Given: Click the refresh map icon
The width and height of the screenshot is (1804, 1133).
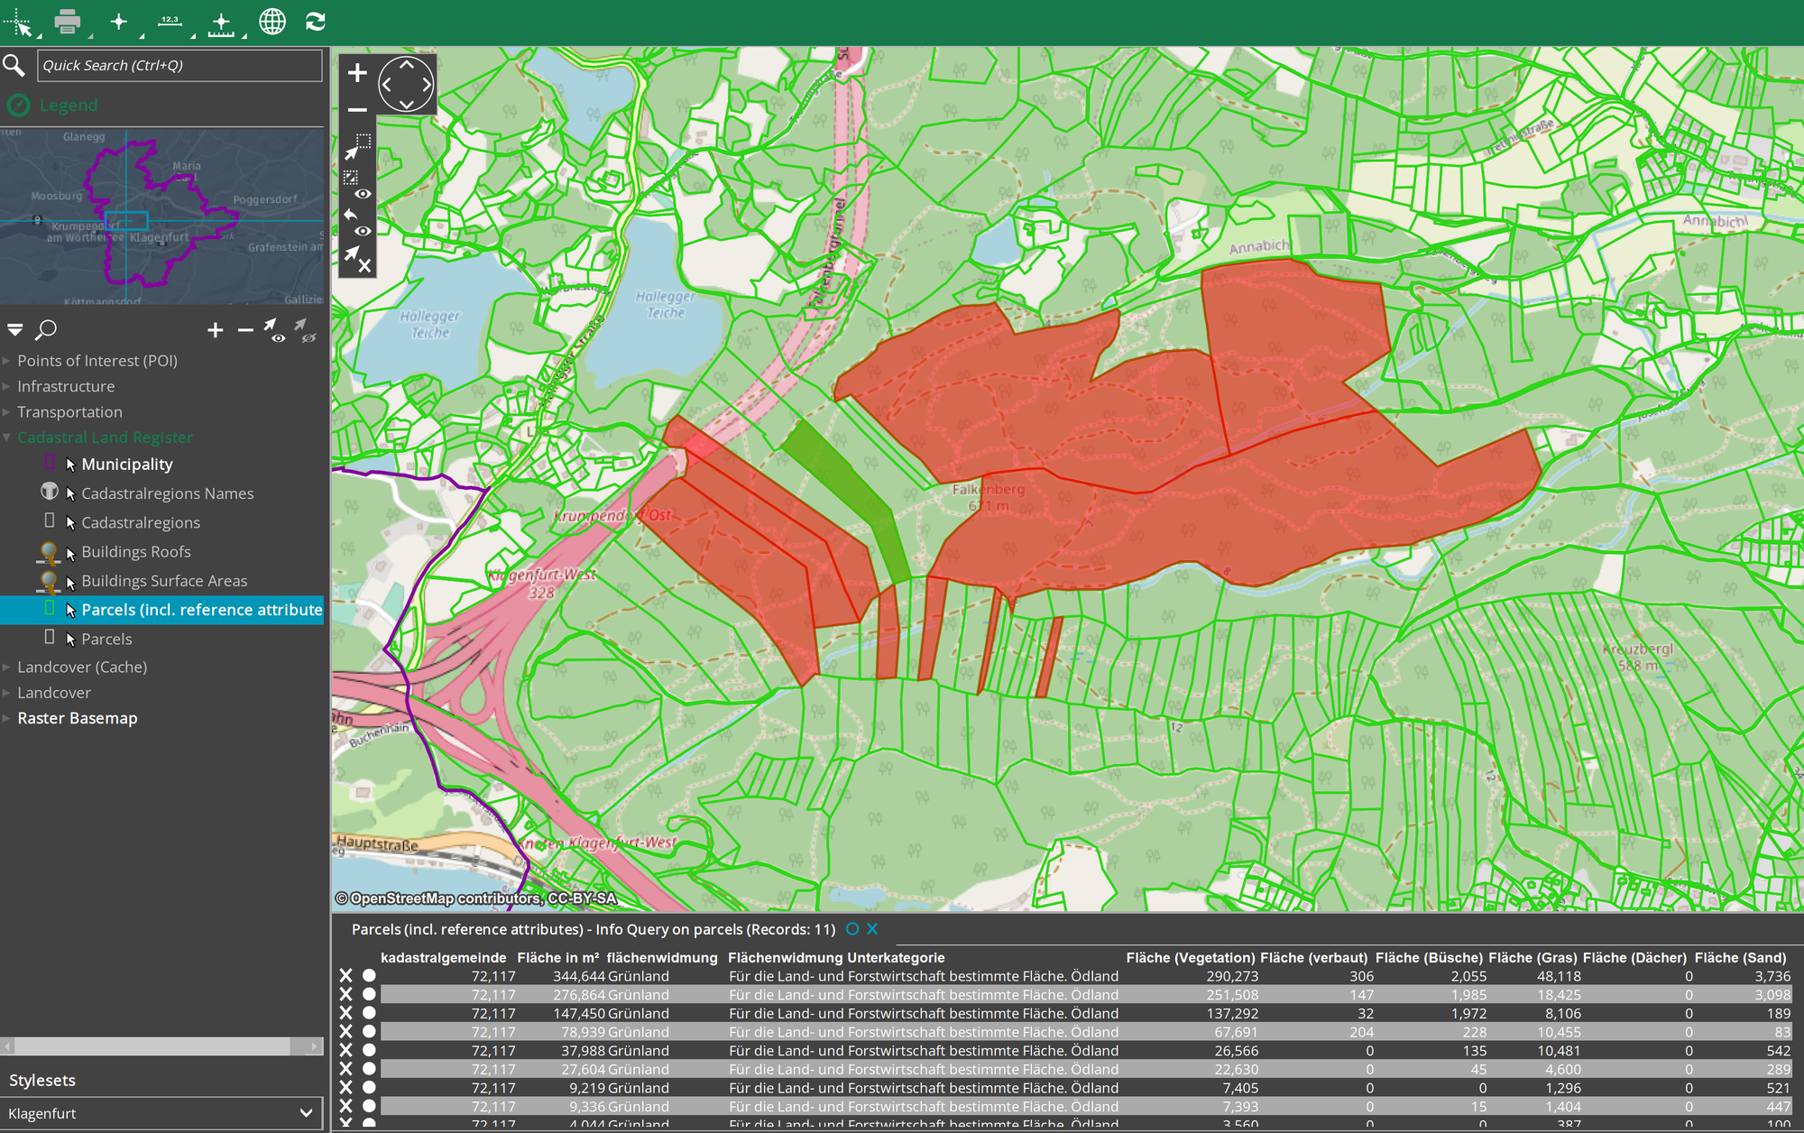Looking at the screenshot, I should [x=316, y=21].
